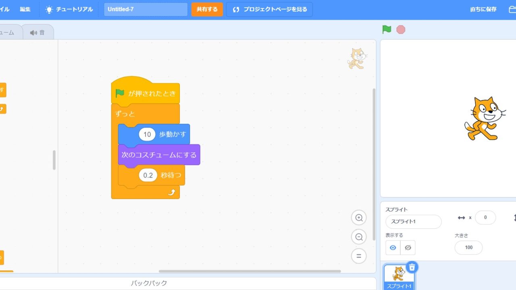
Task: Open the 編集 menu
Action: 25,9
